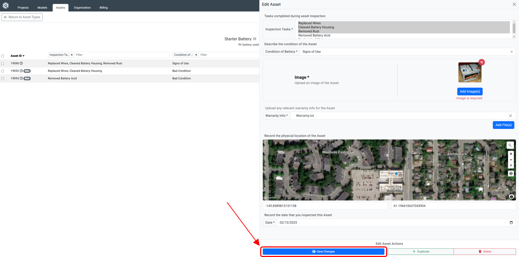
Task: Delete this asset
Action: tap(485, 252)
